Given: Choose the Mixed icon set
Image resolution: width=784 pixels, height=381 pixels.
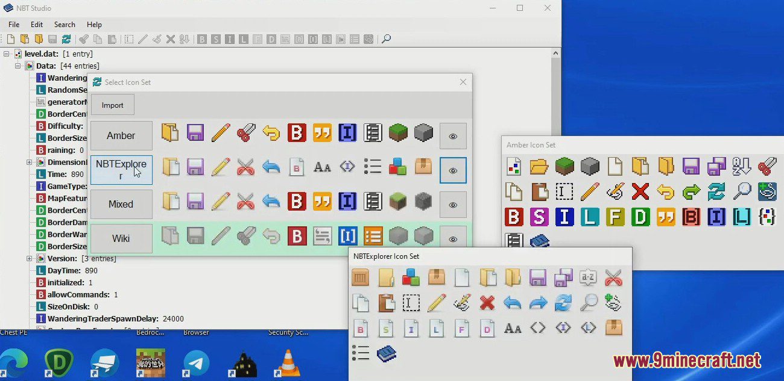Looking at the screenshot, I should pos(121,204).
